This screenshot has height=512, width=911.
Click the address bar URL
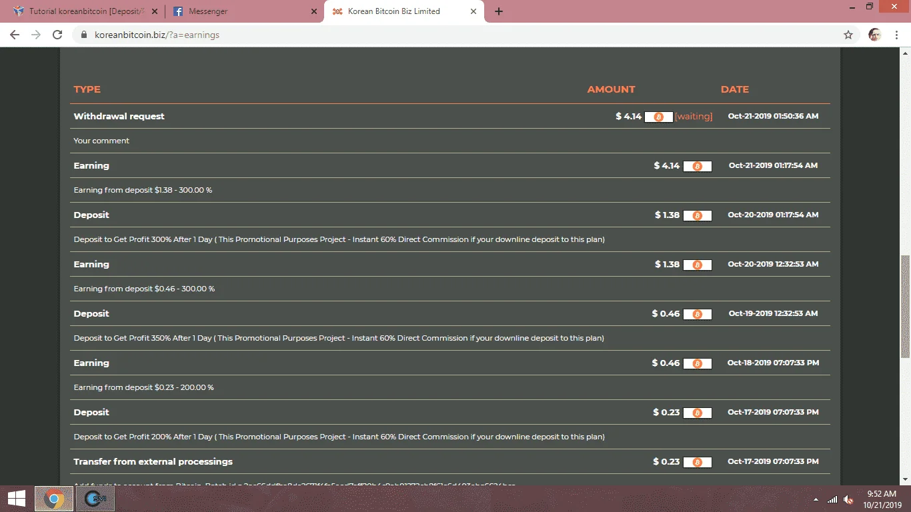(x=157, y=35)
